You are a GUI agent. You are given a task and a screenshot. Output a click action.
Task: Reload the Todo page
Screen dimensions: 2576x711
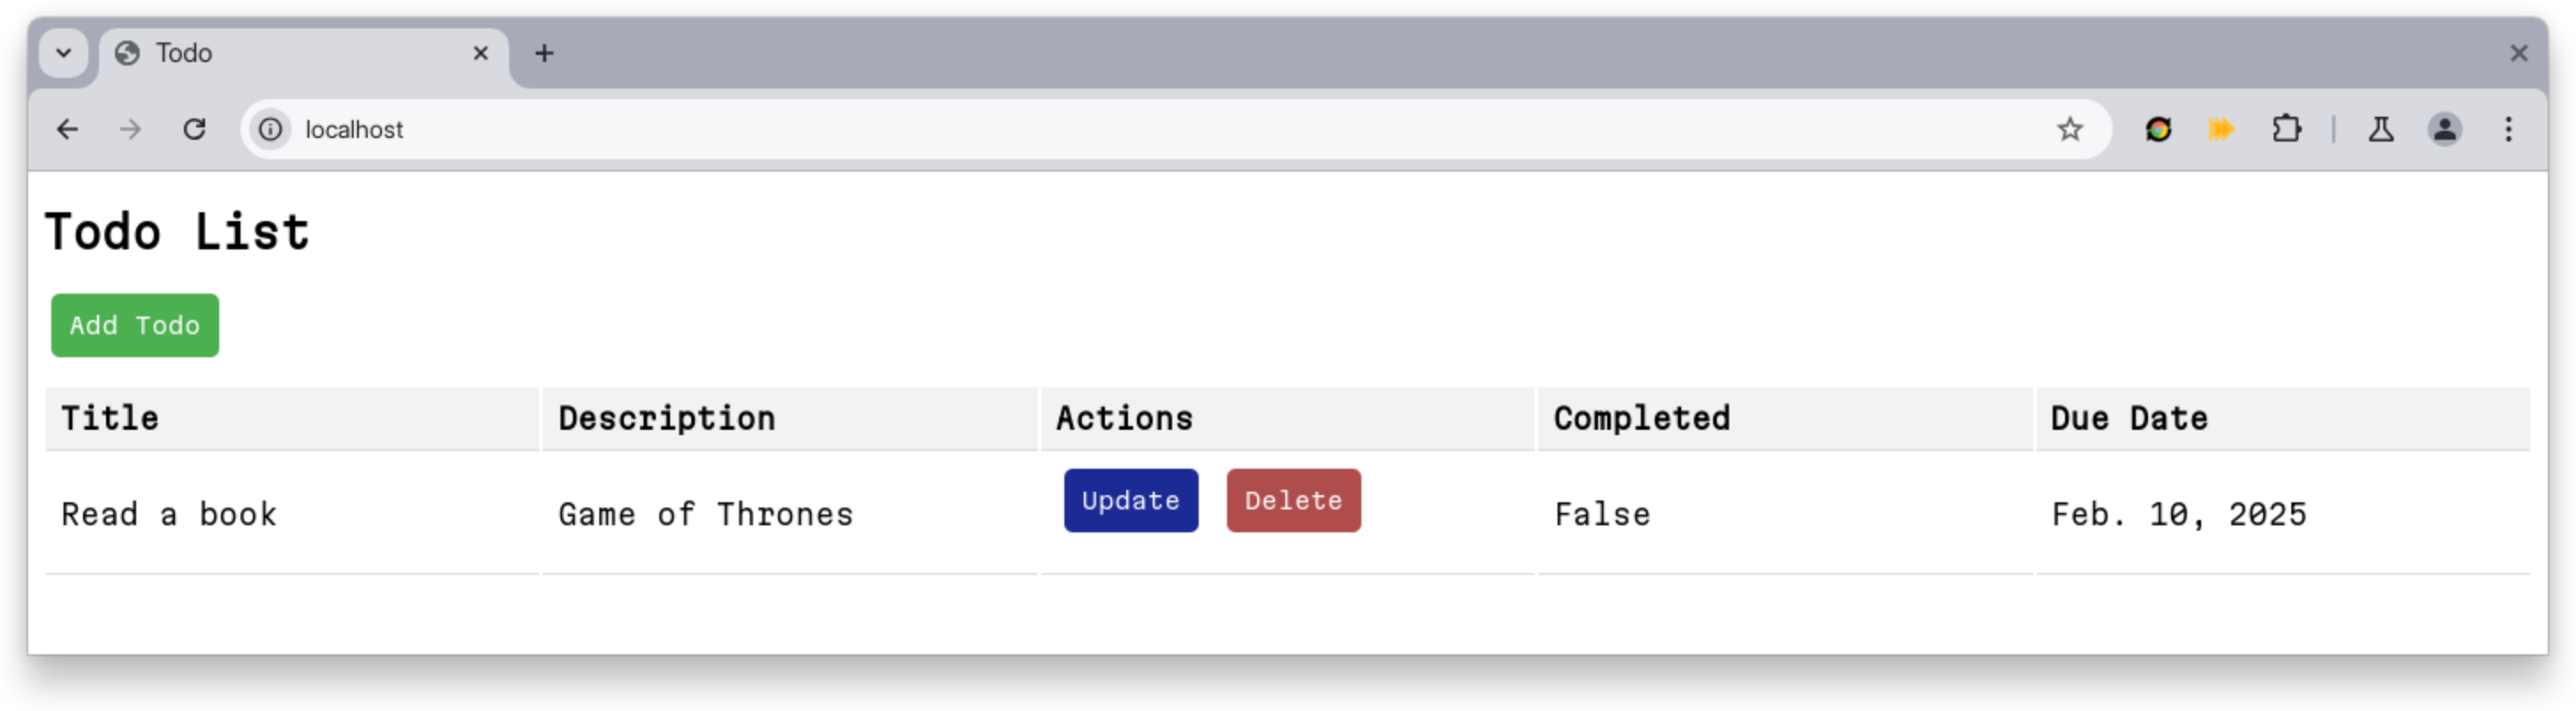coord(195,129)
